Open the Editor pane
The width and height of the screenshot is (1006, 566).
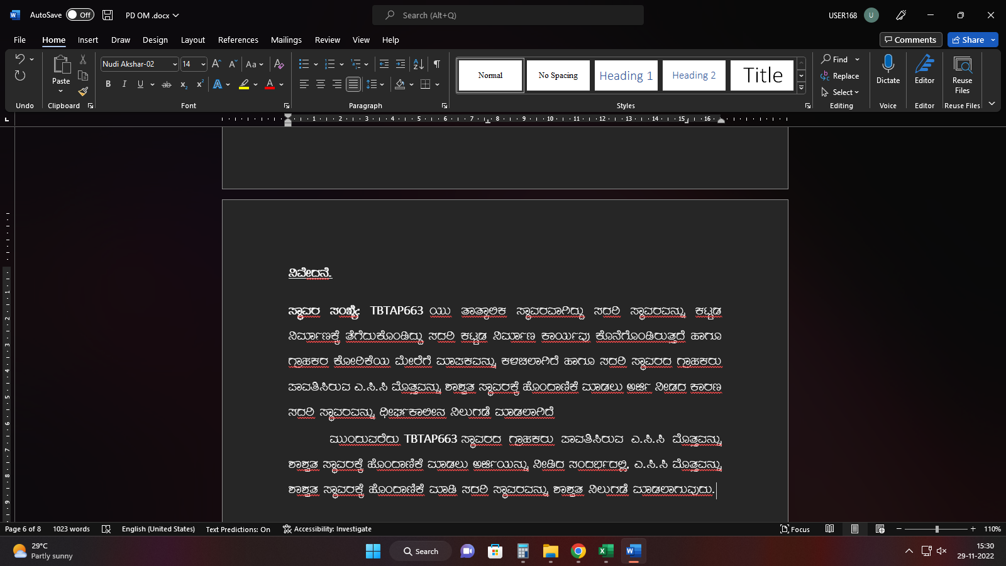924,69
